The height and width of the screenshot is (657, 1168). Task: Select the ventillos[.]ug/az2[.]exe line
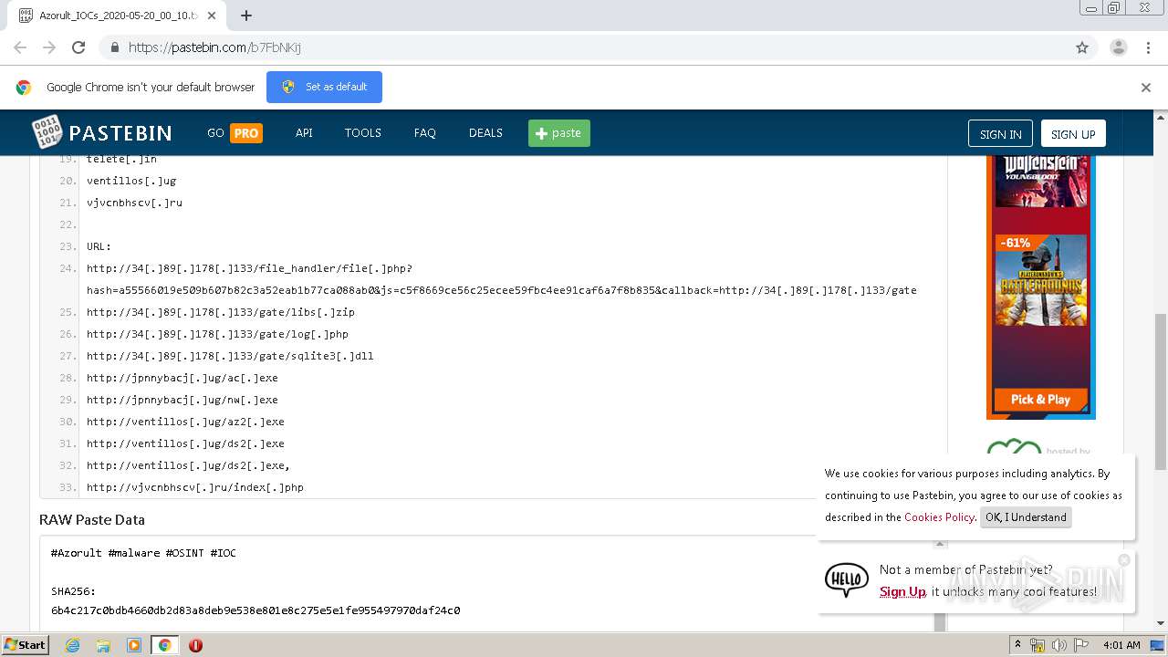(x=185, y=422)
